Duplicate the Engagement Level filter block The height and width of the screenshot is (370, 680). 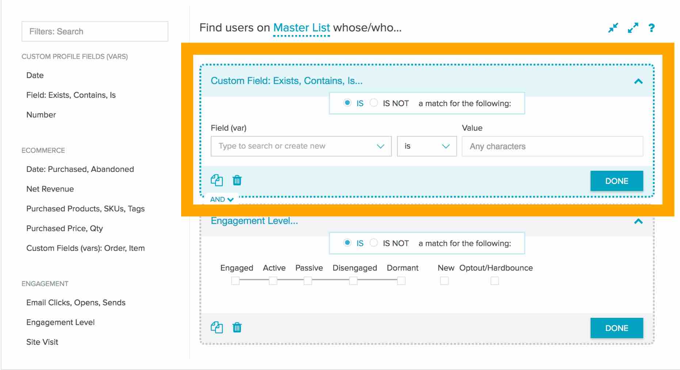click(x=217, y=327)
